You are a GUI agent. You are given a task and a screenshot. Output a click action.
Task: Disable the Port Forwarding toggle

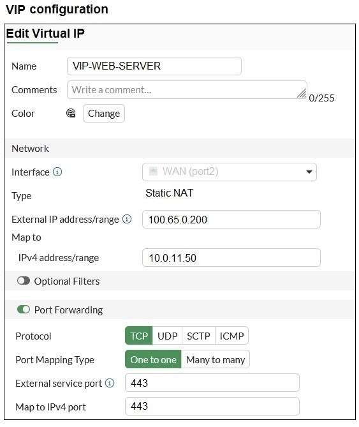coord(24,310)
